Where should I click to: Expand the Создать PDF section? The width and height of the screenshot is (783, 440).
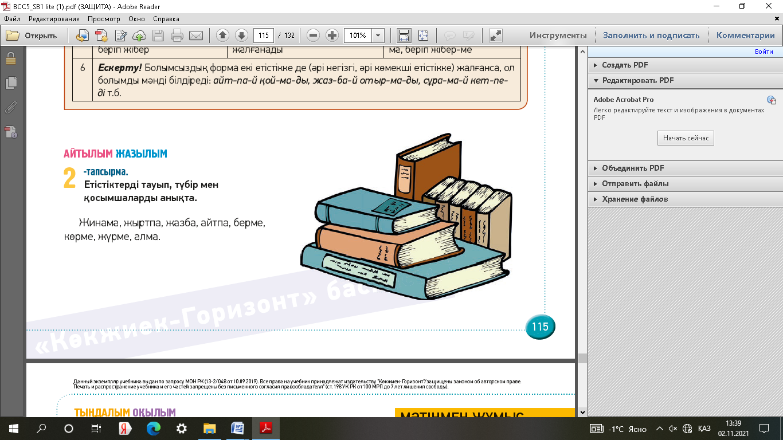point(625,65)
